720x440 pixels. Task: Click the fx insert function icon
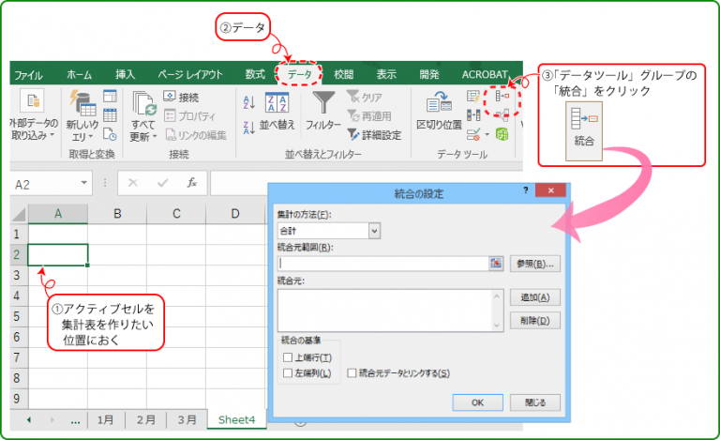191,183
